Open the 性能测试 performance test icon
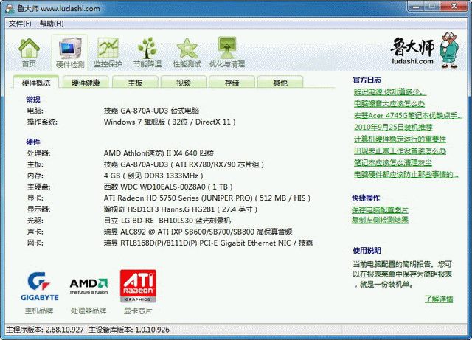Viewport: 472px width, 340px height. pos(187,52)
